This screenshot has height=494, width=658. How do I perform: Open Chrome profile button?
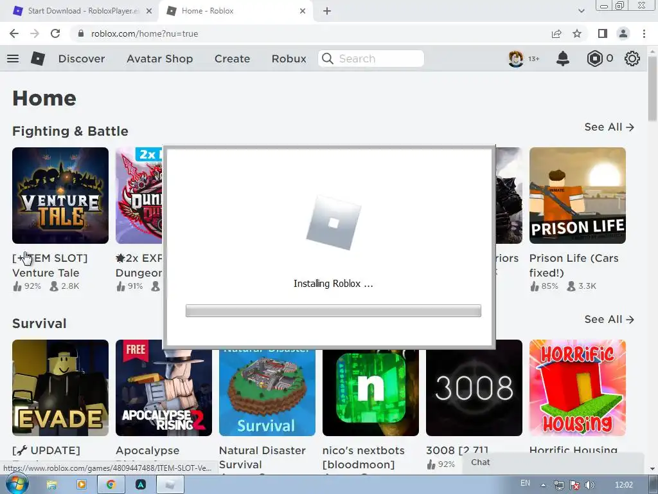[x=623, y=33]
